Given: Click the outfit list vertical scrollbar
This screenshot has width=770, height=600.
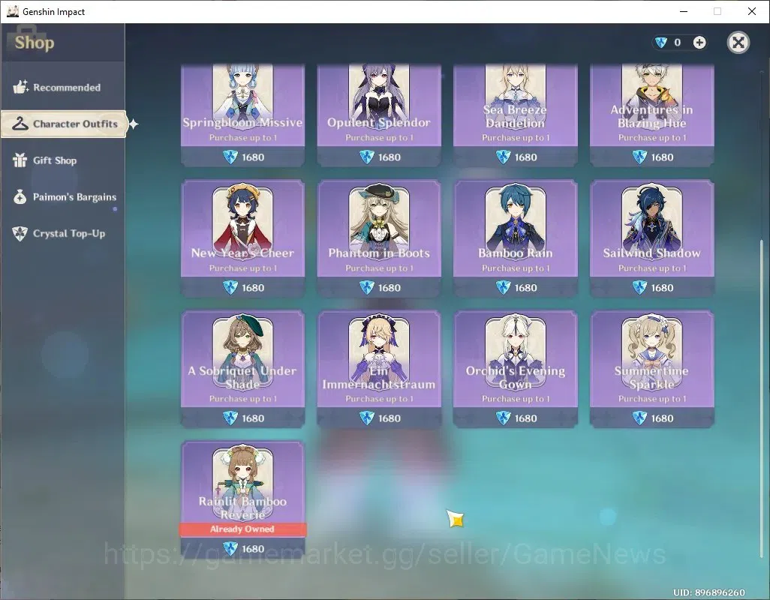Looking at the screenshot, I should pos(762,397).
